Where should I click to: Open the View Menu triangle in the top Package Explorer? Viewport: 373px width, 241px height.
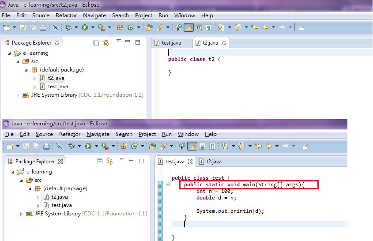coord(119,41)
